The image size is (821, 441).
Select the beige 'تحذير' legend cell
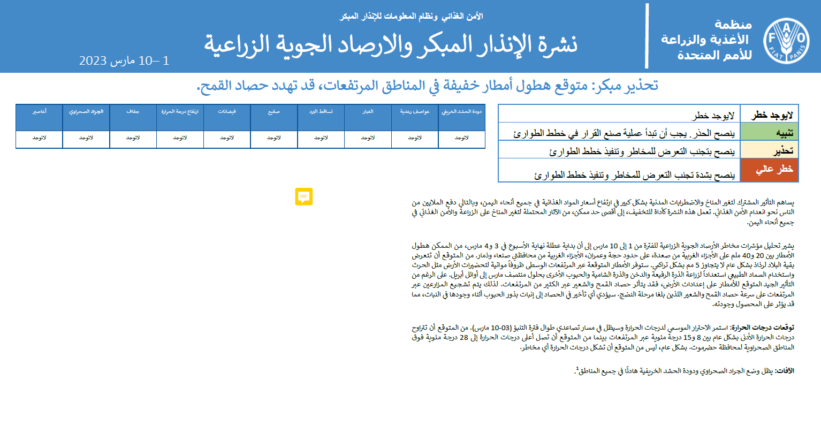(770, 150)
